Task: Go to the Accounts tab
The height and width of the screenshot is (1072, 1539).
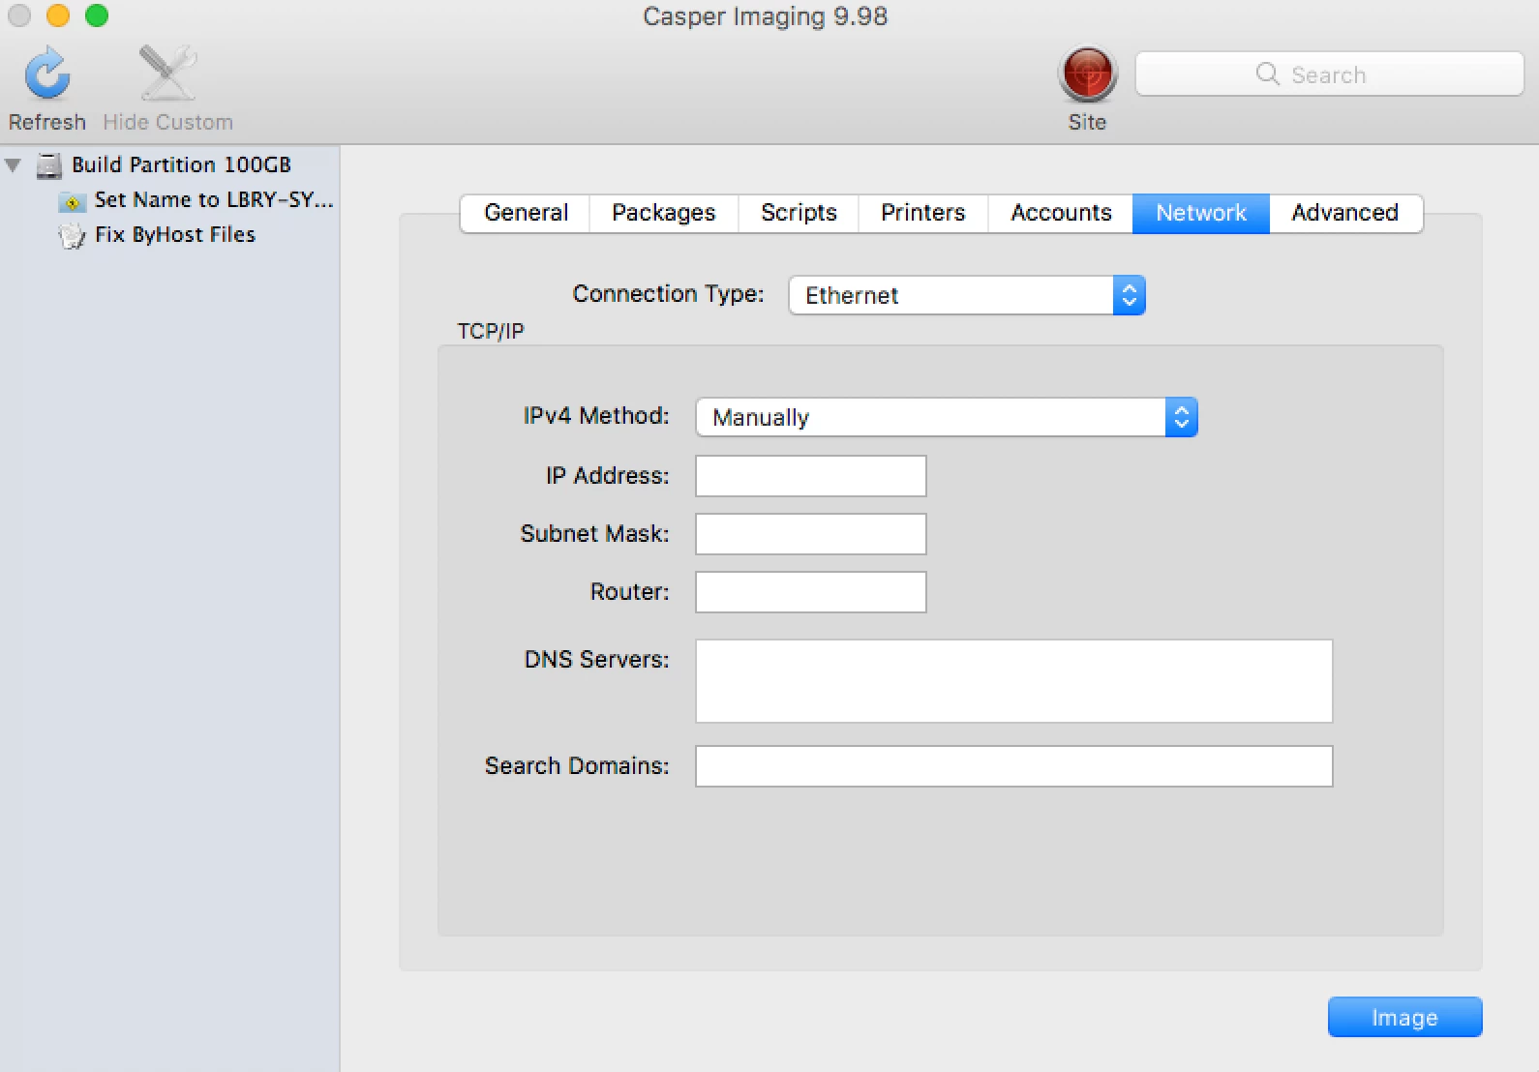Action: pos(1061,213)
